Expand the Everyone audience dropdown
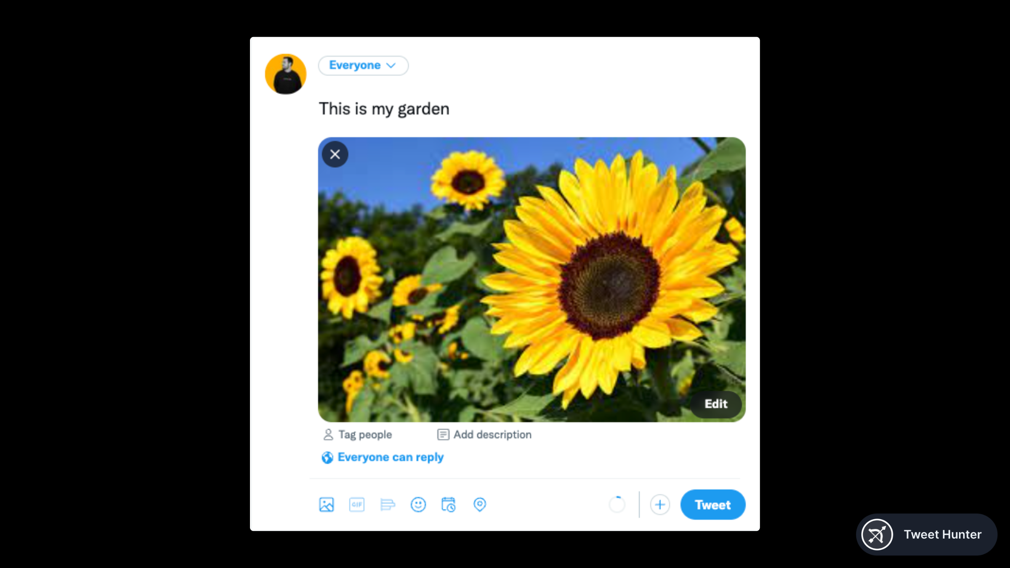The width and height of the screenshot is (1010, 568). click(x=363, y=66)
